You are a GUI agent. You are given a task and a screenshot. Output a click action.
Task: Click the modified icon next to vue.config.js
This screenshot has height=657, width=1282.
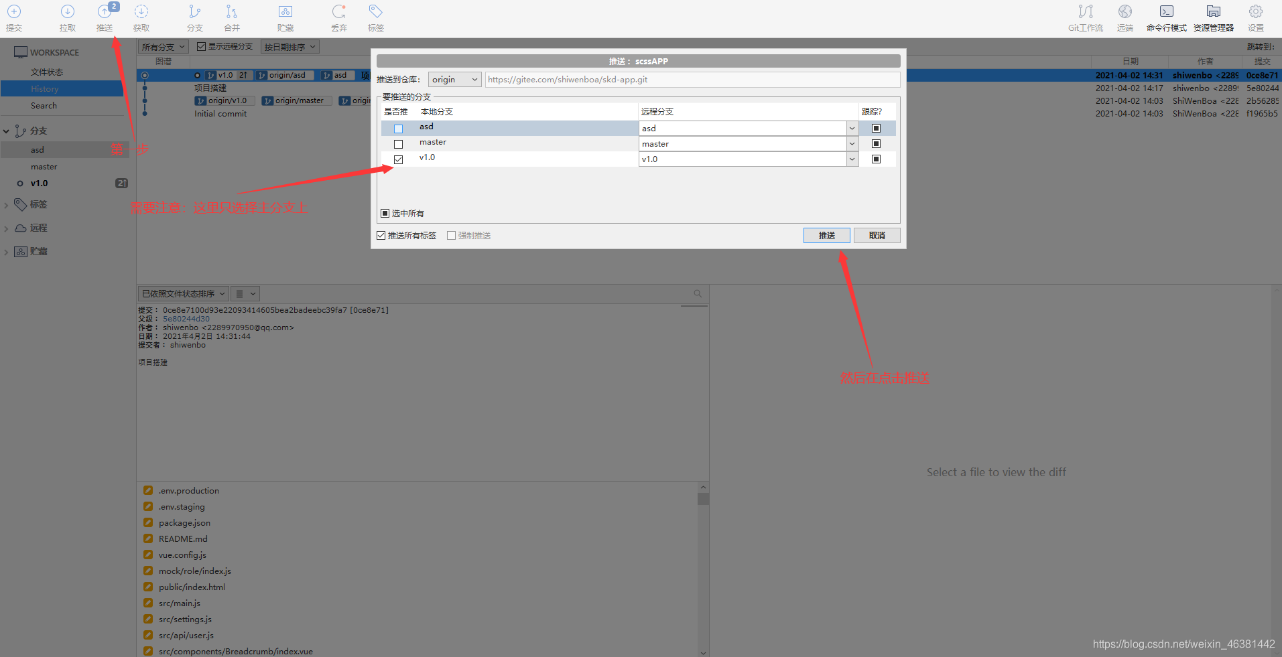[x=148, y=555]
